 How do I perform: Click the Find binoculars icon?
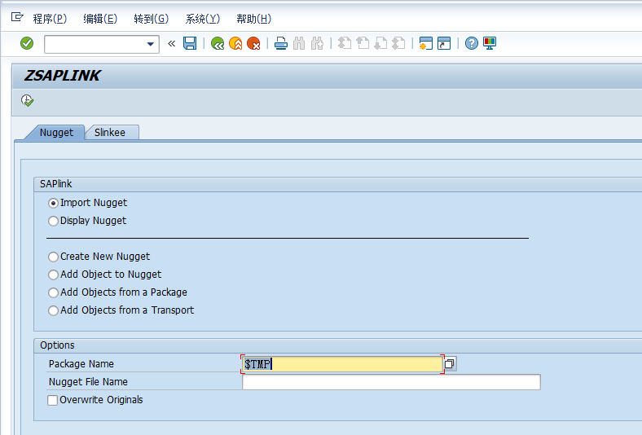point(299,43)
